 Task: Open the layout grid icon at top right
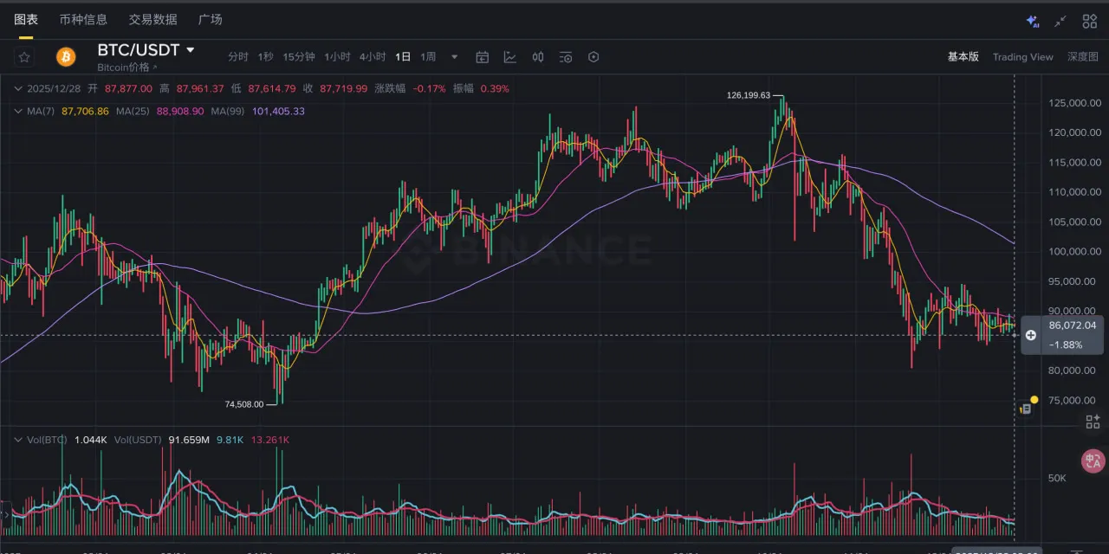(x=1090, y=21)
